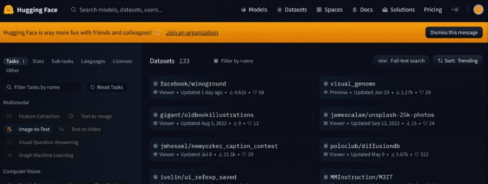This screenshot has width=488, height=184.
Task: Click the download count icon on facebook/winoground
Action: pos(231,92)
